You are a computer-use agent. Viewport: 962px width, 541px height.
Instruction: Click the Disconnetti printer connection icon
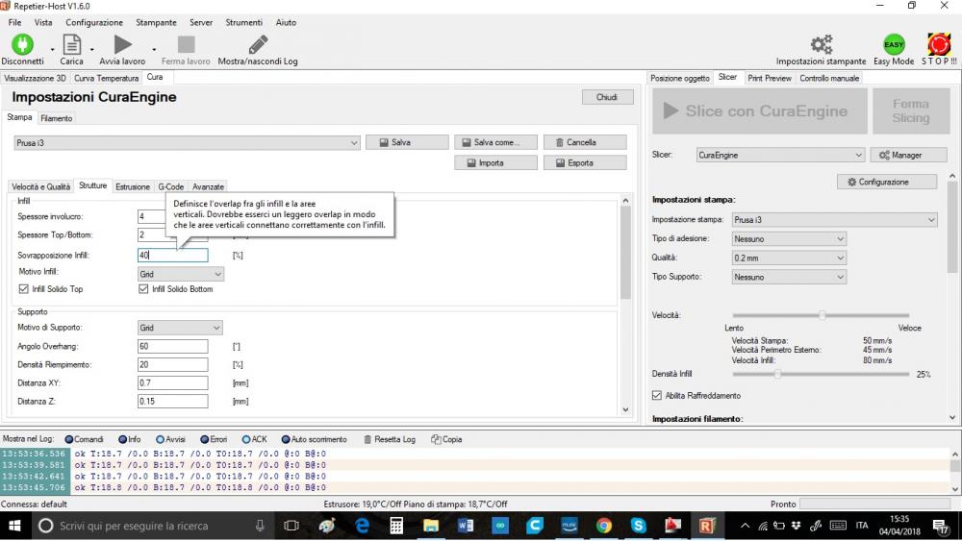pos(22,44)
